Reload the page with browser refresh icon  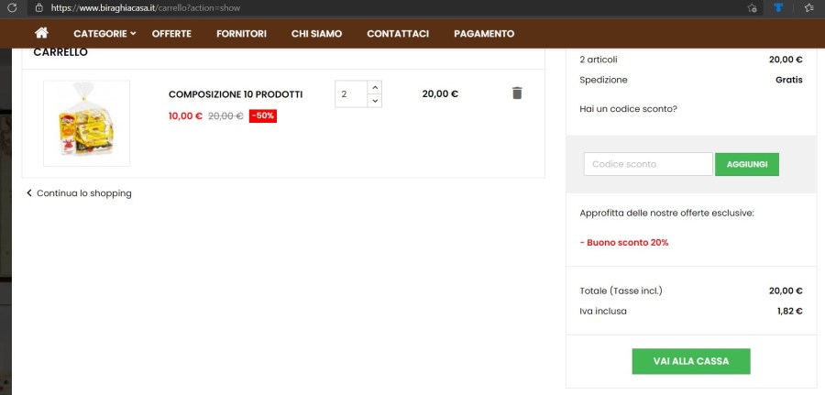pos(12,7)
